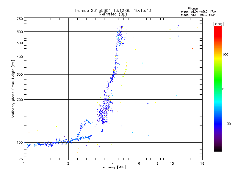Screen dimensions: 238x178
Task: Click the 'Phases' header text
Action: click(192, 9)
